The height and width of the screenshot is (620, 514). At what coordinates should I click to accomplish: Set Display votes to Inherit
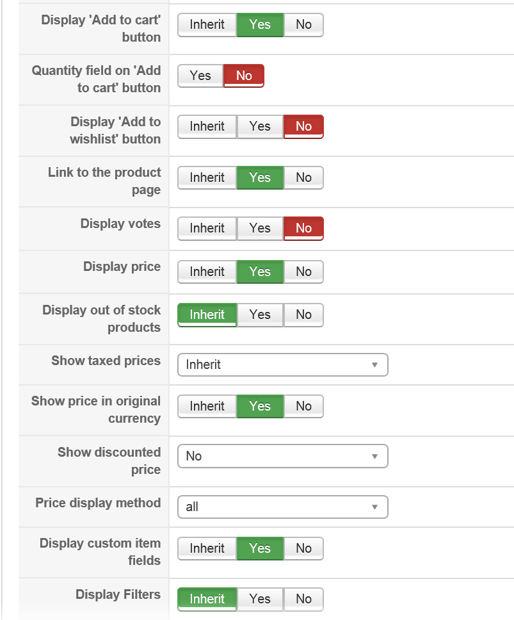point(207,229)
